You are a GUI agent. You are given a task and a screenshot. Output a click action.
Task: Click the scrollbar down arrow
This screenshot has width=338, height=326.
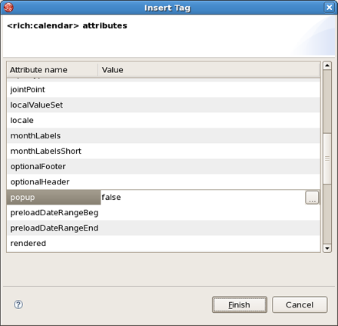pos(327,248)
